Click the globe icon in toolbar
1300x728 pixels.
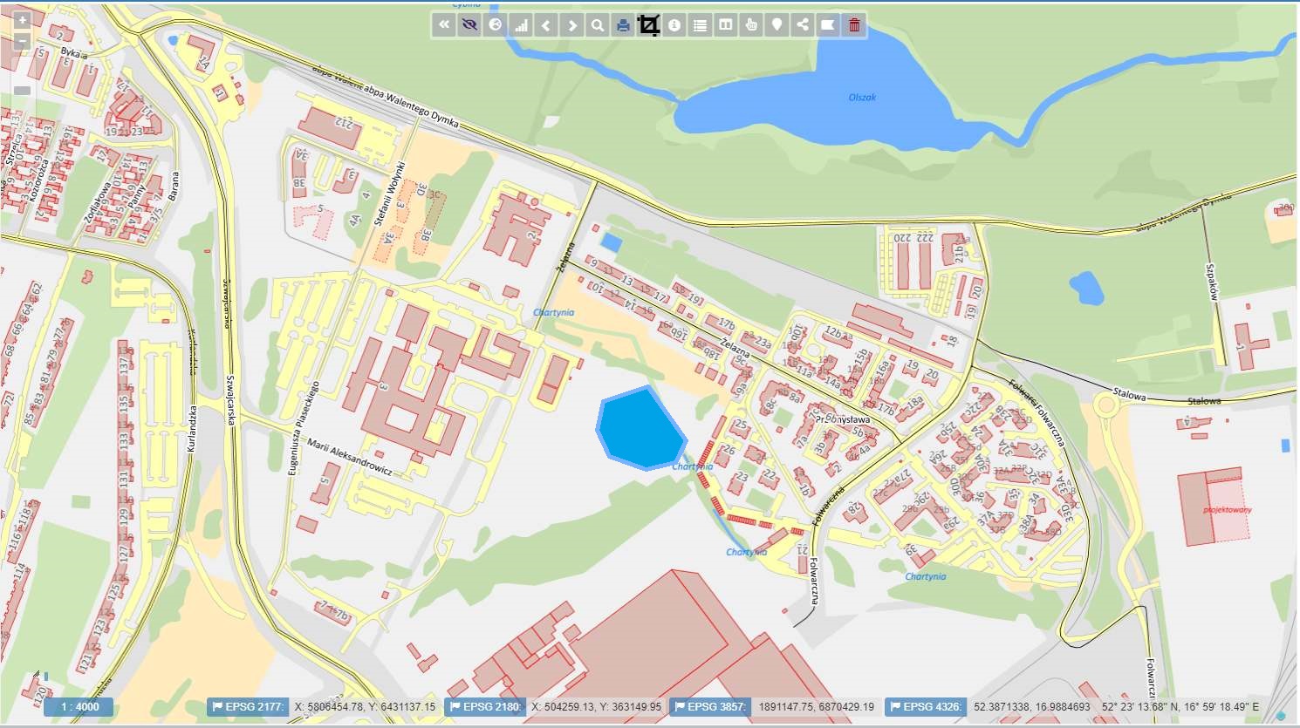496,25
